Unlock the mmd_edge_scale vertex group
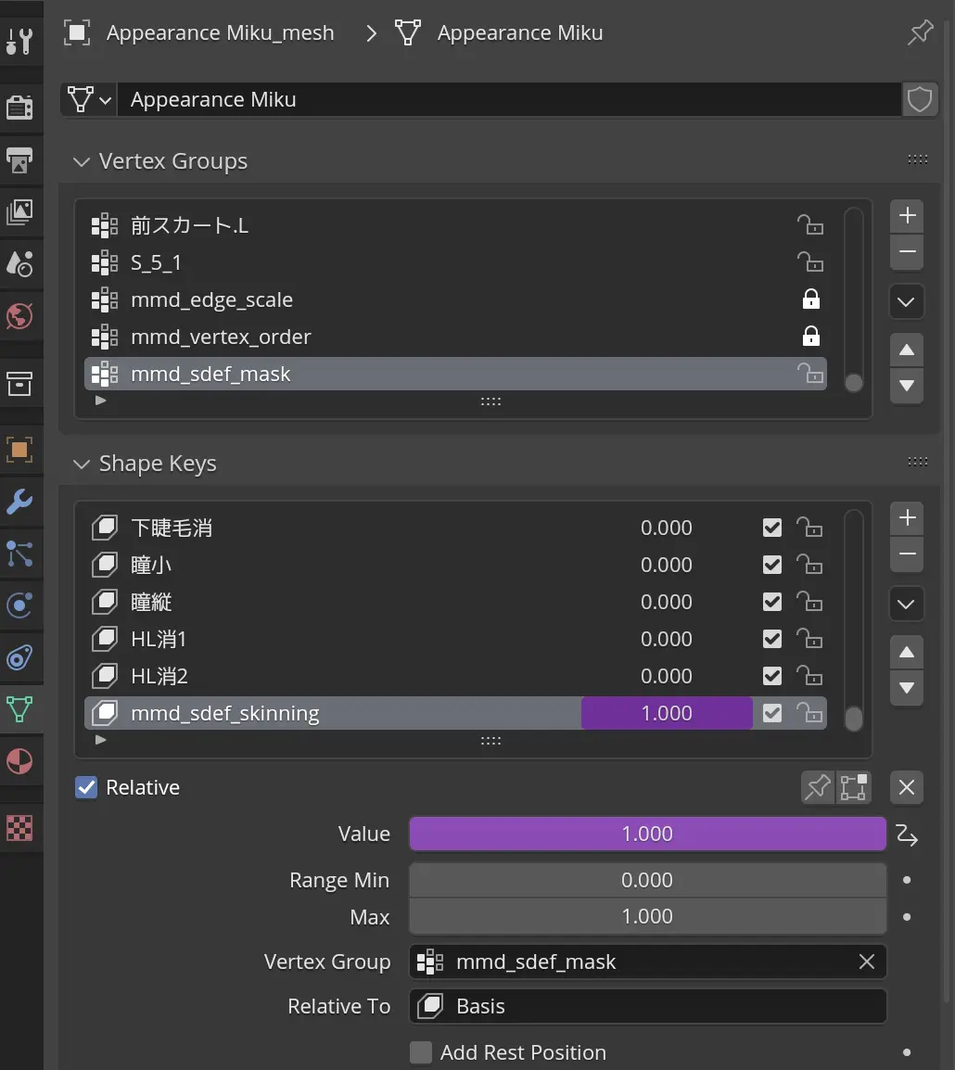The height and width of the screenshot is (1070, 955). 810,299
